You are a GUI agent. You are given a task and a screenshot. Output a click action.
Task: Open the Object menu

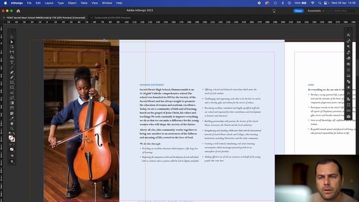(72, 3)
